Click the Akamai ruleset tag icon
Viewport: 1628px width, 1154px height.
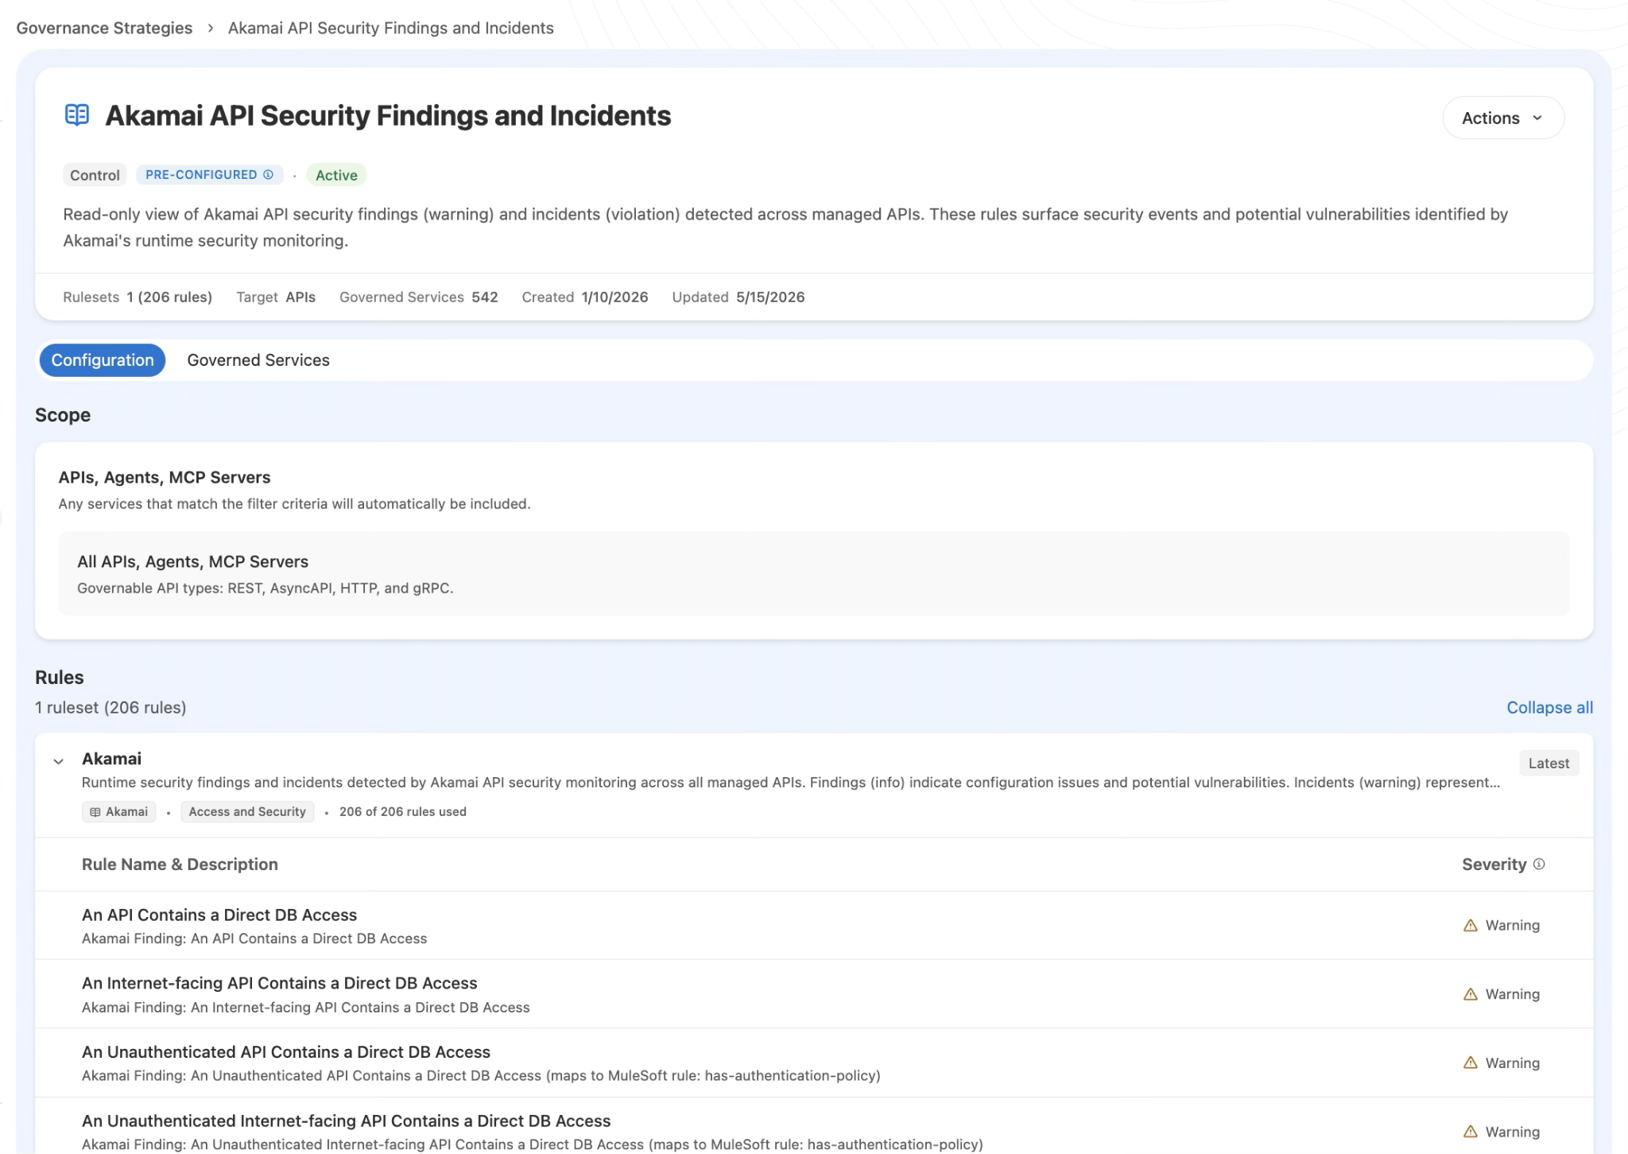pyautogui.click(x=95, y=812)
